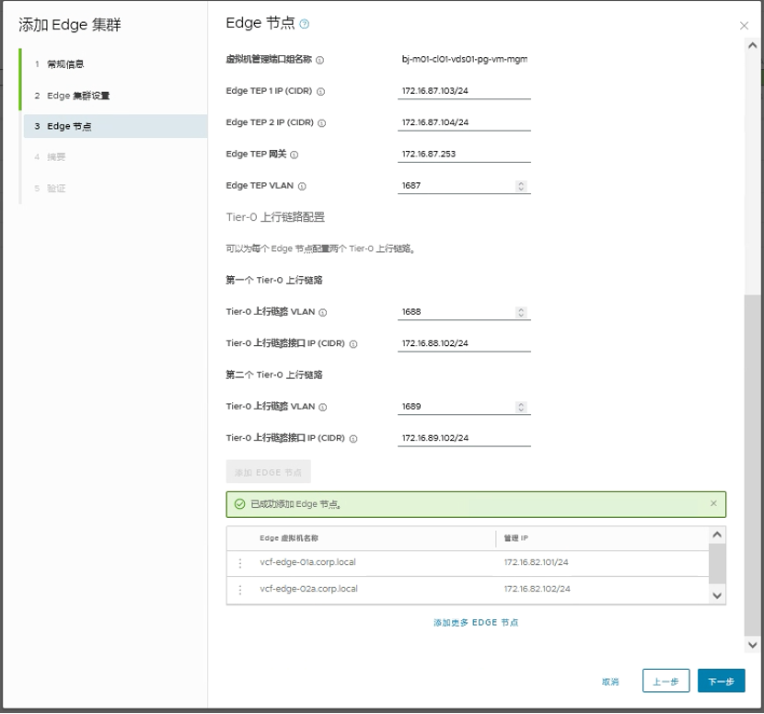This screenshot has width=764, height=714.
Task: Adjust Edge TEP VLAN 1687 stepper
Action: click(x=521, y=186)
